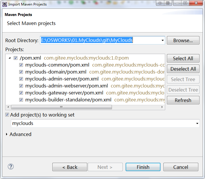This screenshot has width=205, height=179.
Task: Disable Add project(s) to working set
Action: pos(7,115)
